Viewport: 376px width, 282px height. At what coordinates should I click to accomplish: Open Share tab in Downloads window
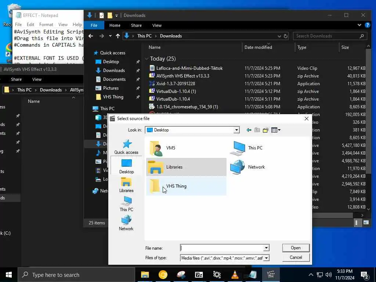136,25
